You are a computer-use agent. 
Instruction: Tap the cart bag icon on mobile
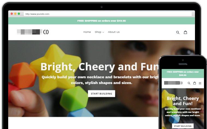[194, 83]
